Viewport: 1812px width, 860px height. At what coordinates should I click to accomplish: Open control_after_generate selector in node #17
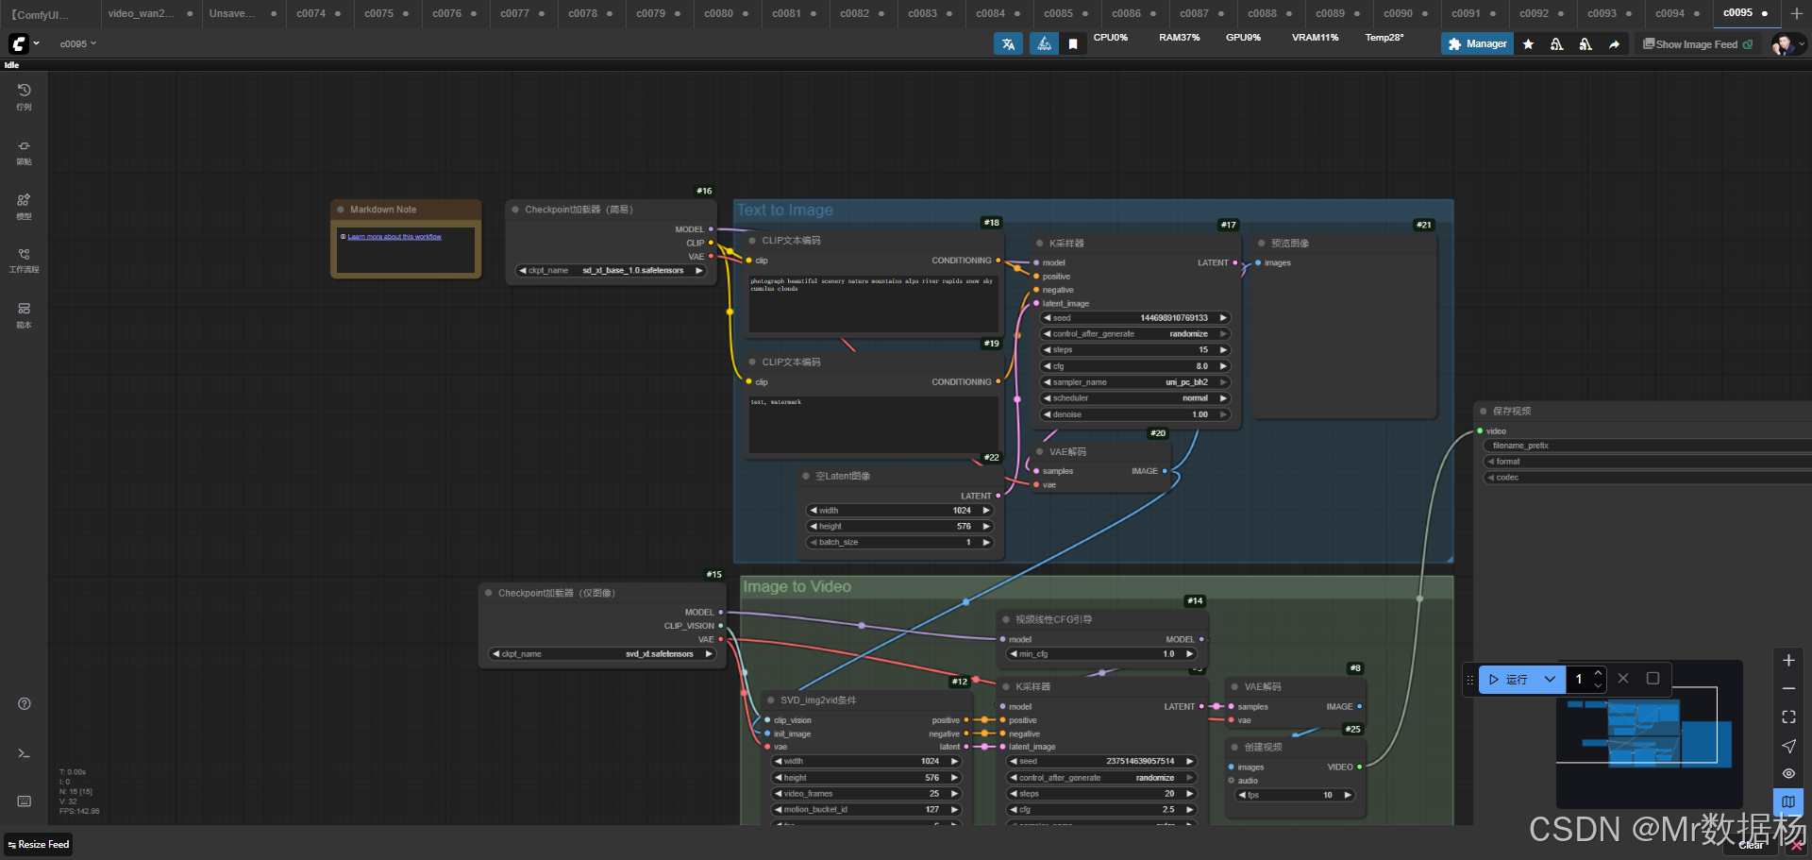[x=1135, y=334]
